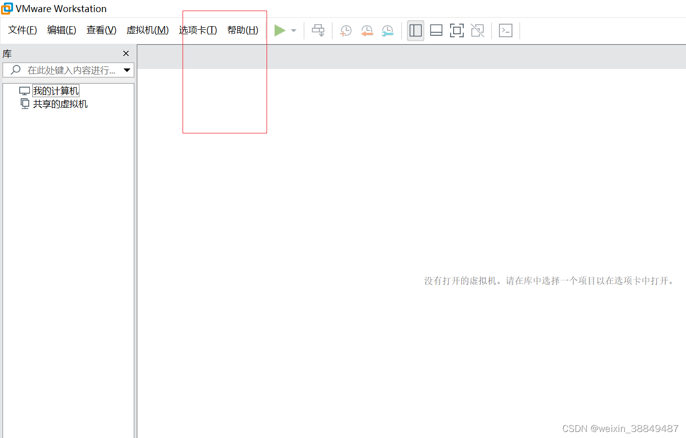Open the 选项卡(T) menu
Screen dimensions: 686x438
tap(198, 30)
